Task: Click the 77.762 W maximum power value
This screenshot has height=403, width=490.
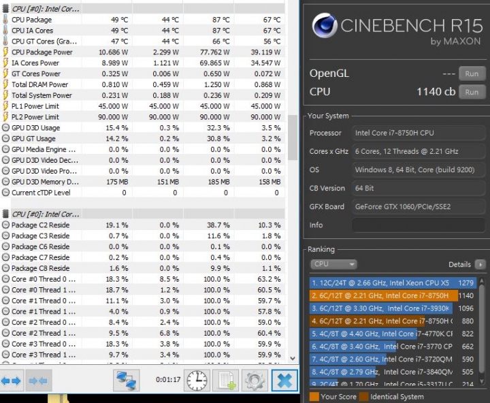Action: coord(214,52)
